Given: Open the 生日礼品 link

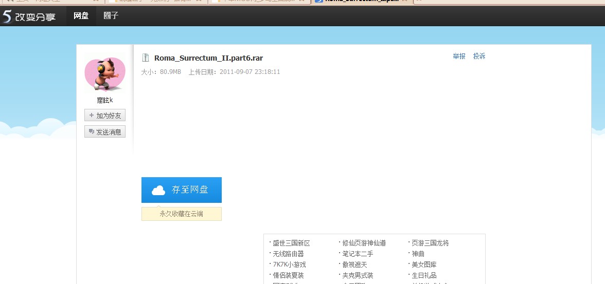Looking at the screenshot, I should 424,275.
